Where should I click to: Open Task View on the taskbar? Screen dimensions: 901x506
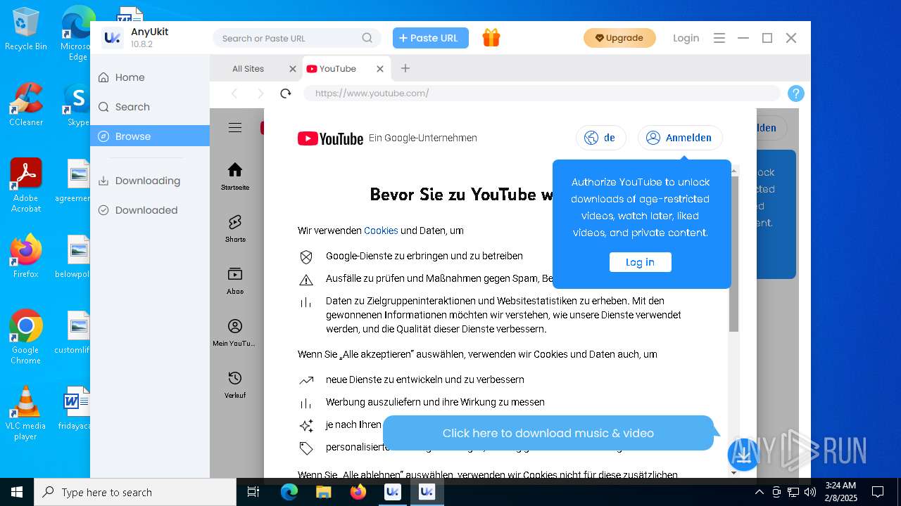pyautogui.click(x=254, y=492)
